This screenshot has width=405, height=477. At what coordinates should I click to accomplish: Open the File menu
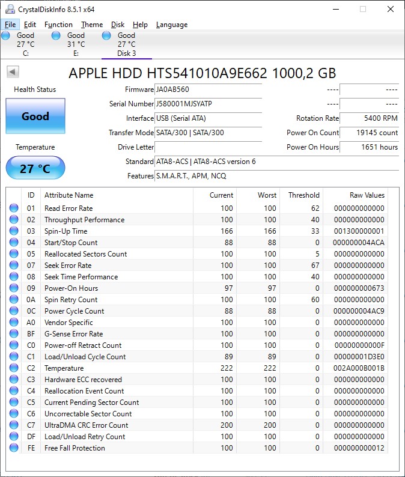pyautogui.click(x=10, y=25)
